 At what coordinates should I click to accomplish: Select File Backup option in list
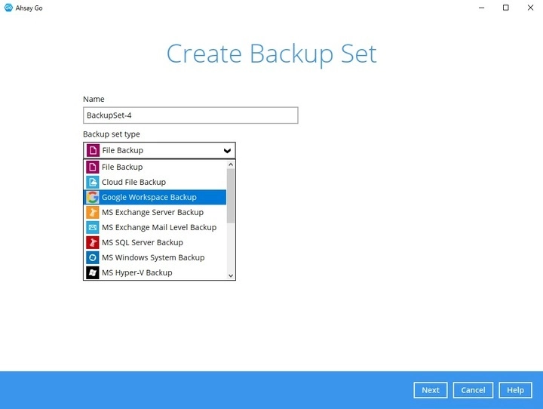click(155, 167)
